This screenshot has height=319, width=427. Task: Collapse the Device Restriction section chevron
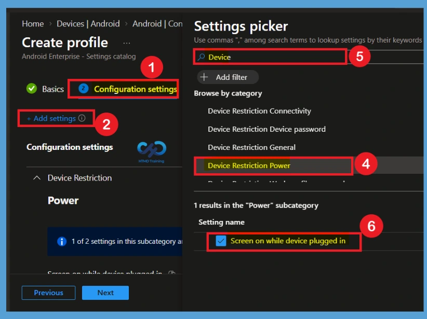(37, 178)
